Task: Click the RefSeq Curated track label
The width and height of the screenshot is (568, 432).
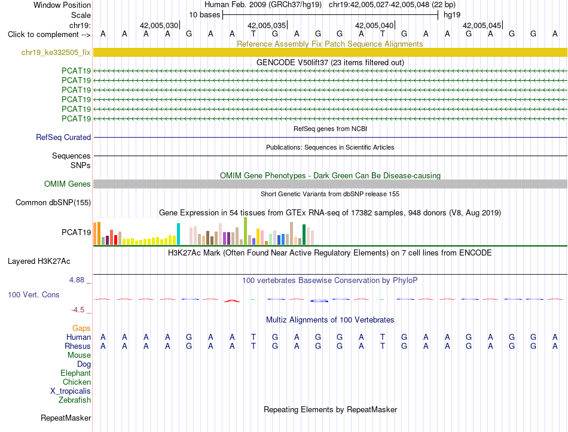Action: point(63,138)
